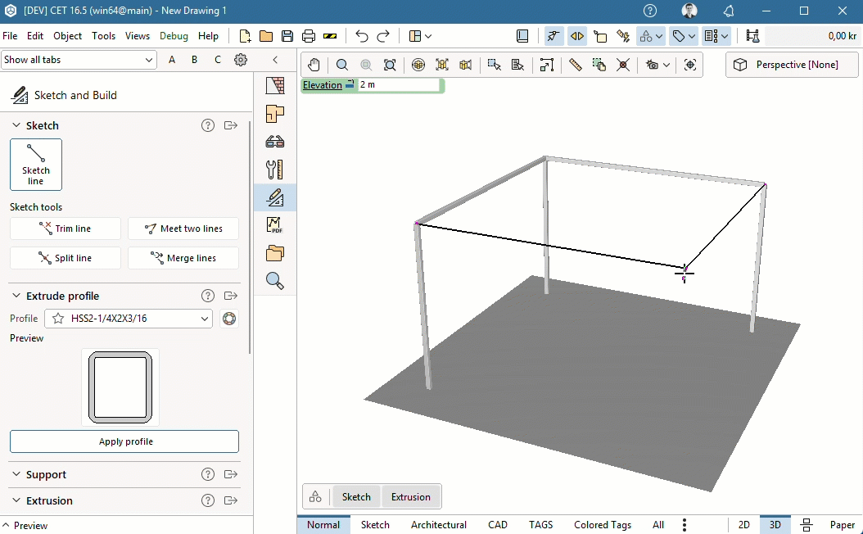863x534 pixels.
Task: Toggle the yellow-black stripe tool
Action: pyautogui.click(x=330, y=36)
